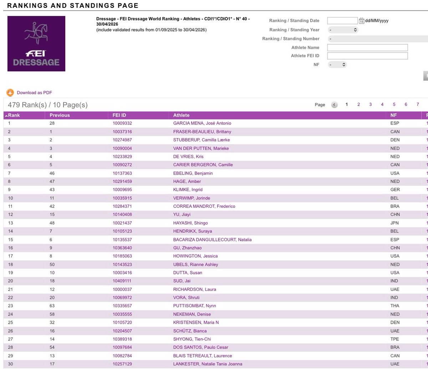Viewport: 428px width, 369px height.
Task: Open athlete CARIER BERGERON, Camille
Action: point(203,165)
